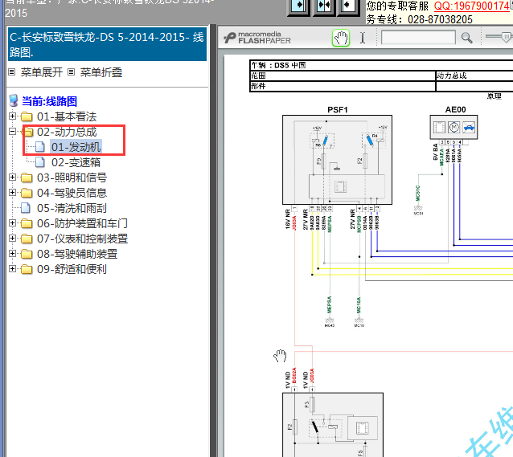Click the Macromedia FlashPaper logo
Image resolution: width=513 pixels, height=457 pixels.
pos(257,38)
